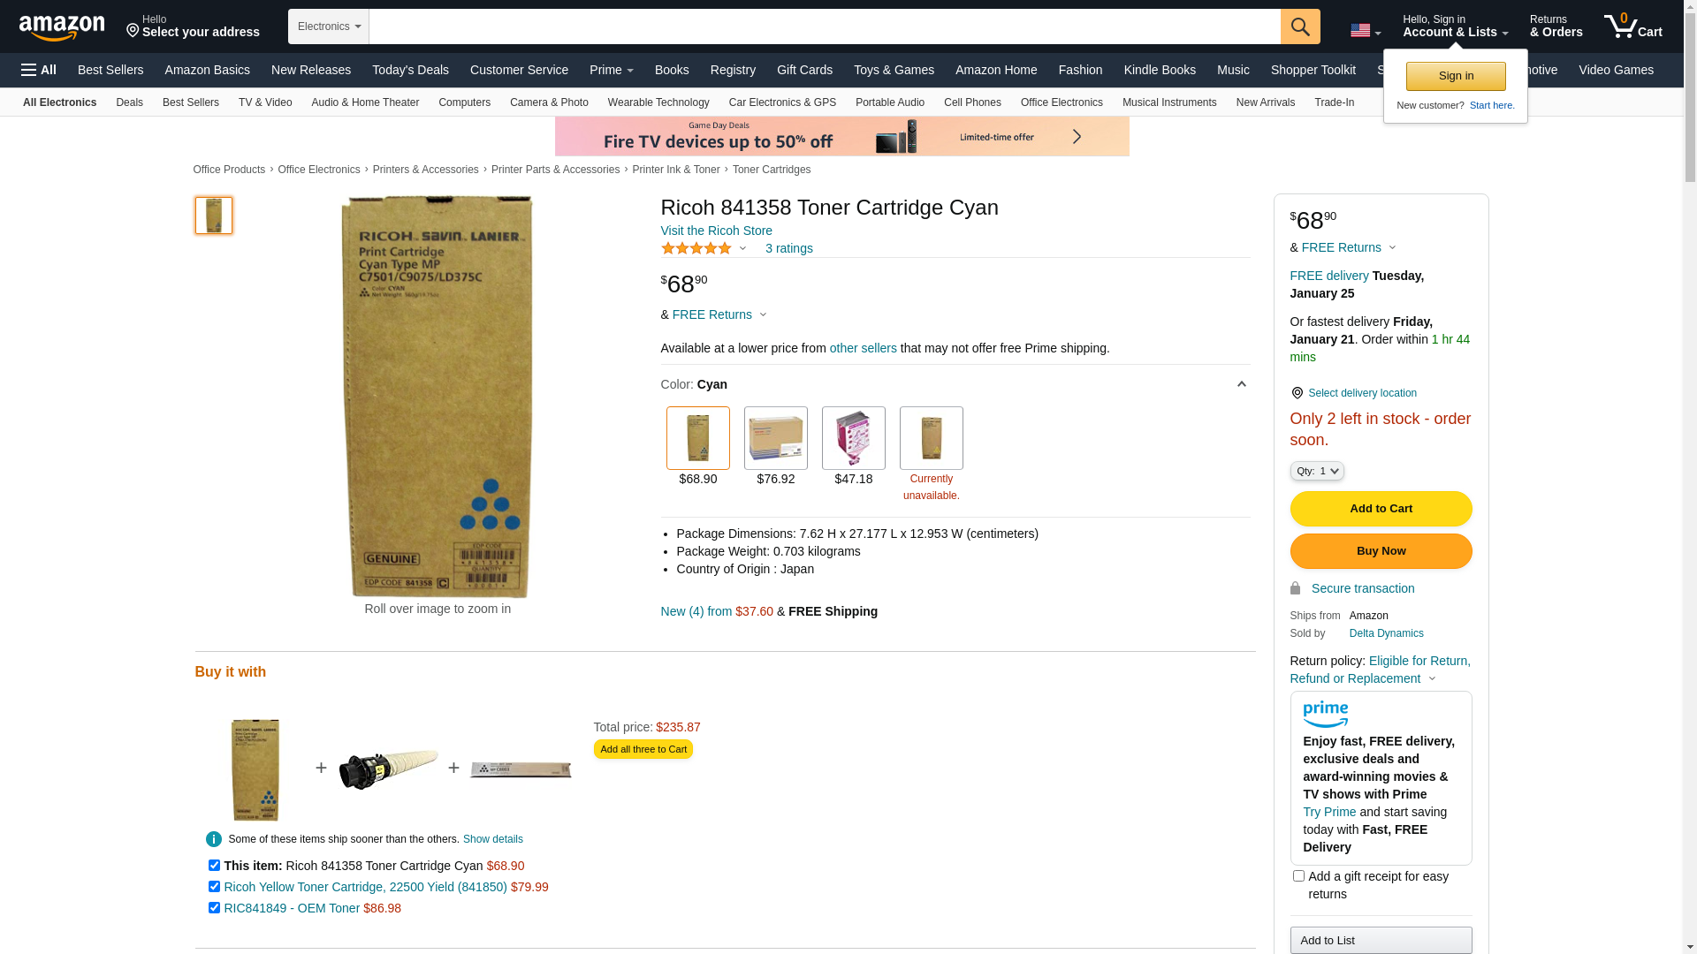Screen dimensions: 1697x954
Task: Open the other sellers link
Action: coord(863,348)
